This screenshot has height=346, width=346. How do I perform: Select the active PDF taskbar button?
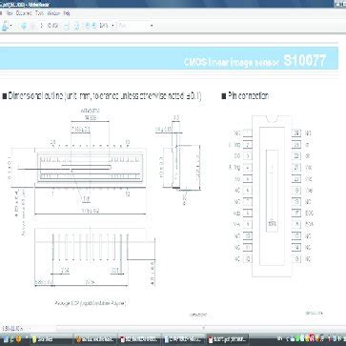[227, 338]
